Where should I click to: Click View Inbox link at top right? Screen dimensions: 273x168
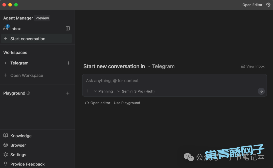253,66
